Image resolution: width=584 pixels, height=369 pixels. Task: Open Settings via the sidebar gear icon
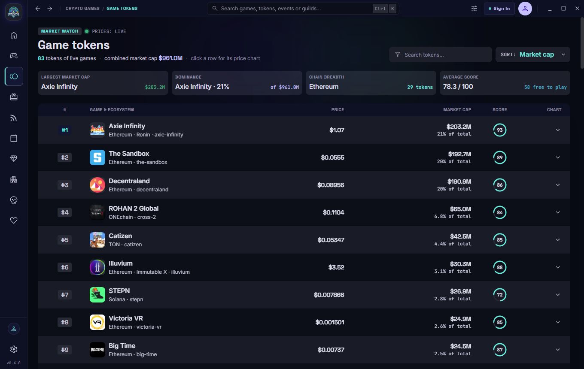point(14,349)
